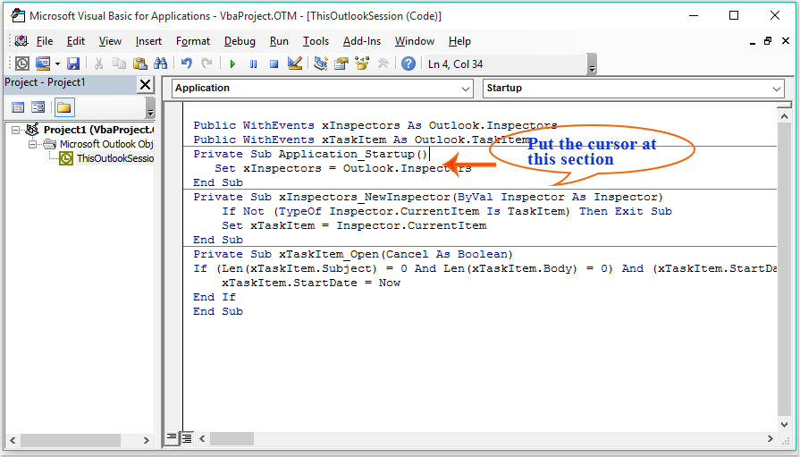Undo the last edit via toolbar
This screenshot has height=457, width=800.
[x=187, y=63]
